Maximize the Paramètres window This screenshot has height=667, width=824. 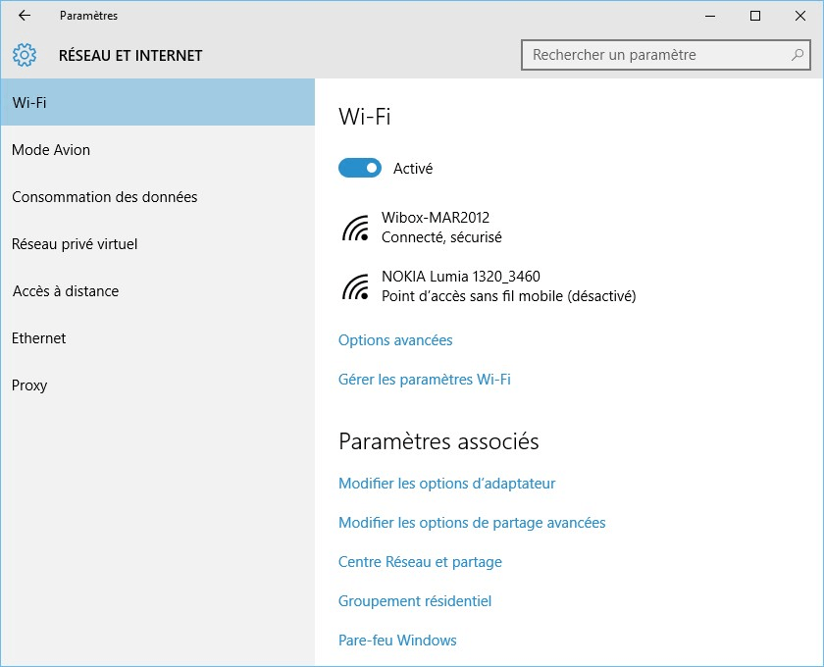(x=755, y=16)
